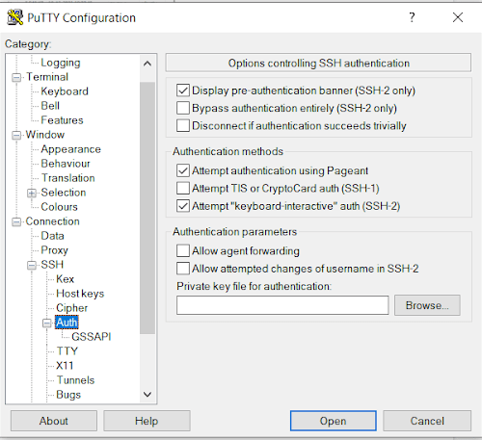Select the Translation category

tap(67, 178)
